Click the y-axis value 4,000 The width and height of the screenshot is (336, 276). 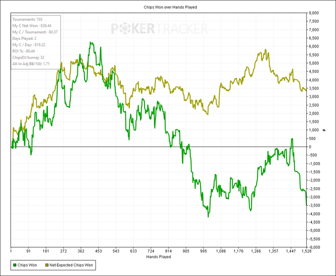click(x=314, y=80)
